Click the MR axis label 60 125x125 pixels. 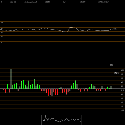pyautogui.click(x=122, y=78)
